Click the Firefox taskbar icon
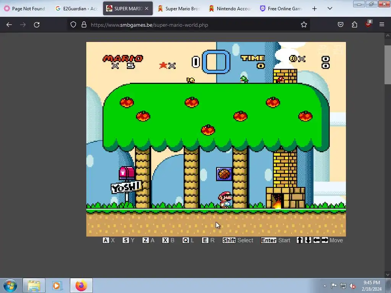This screenshot has width=391, height=293. 81,285
